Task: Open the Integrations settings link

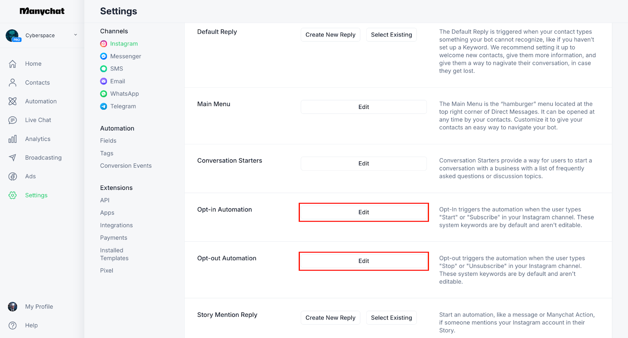Action: coord(116,225)
